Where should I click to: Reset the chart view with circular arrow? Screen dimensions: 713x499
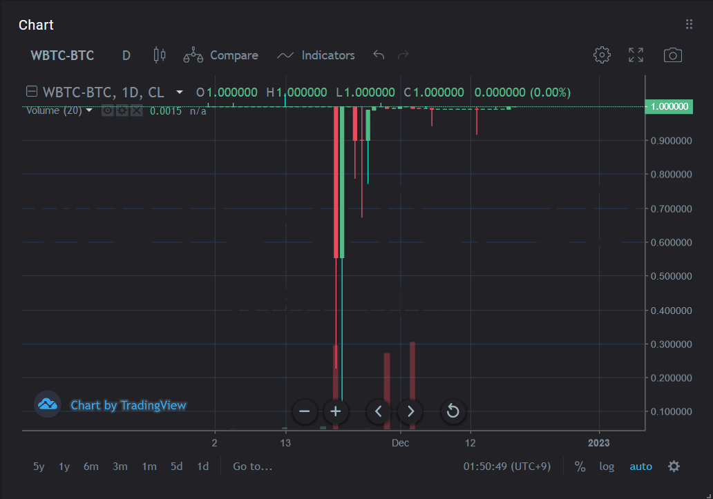click(453, 411)
